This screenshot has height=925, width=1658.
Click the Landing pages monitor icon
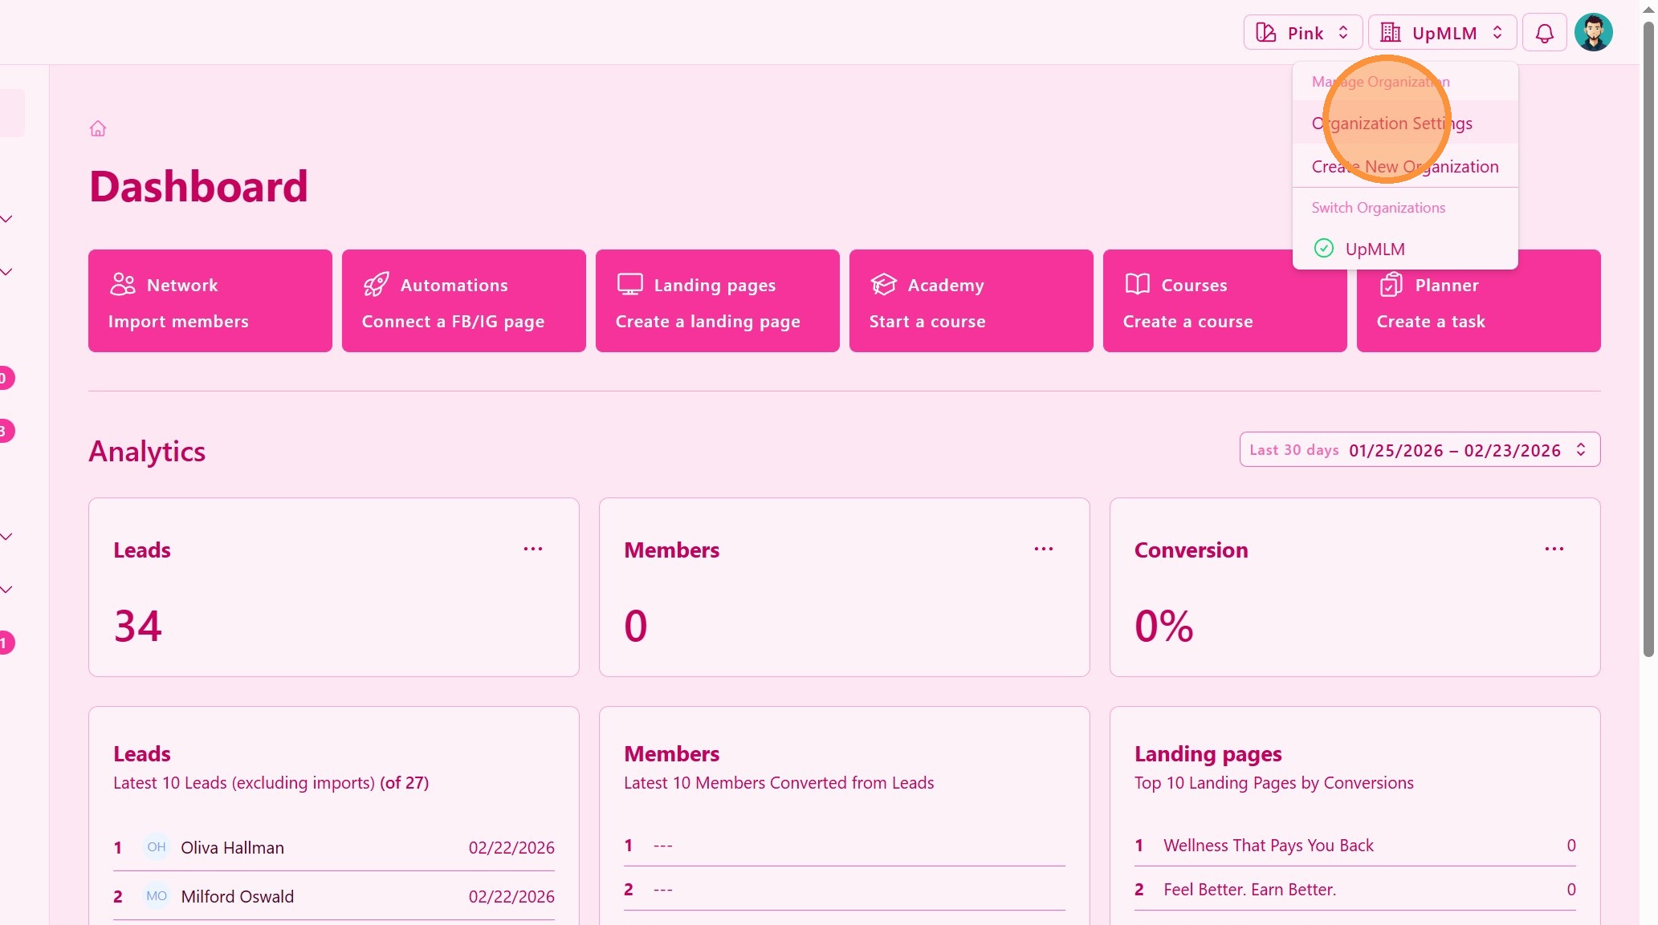pyautogui.click(x=629, y=285)
